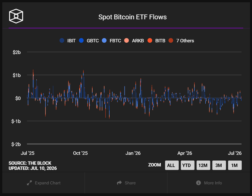Screen dimensions: 252x196
Task: Click the $-1b axis label
Action: pyautogui.click(x=16, y=121)
